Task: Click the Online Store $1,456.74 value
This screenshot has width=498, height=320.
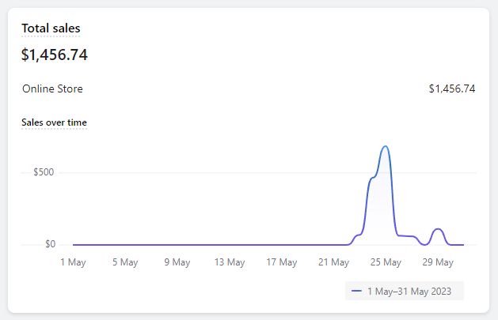Action: coord(452,88)
